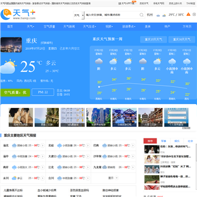Click arrow button in 北碚 row
This screenshot has width=197, height=197.
(x=88, y=146)
